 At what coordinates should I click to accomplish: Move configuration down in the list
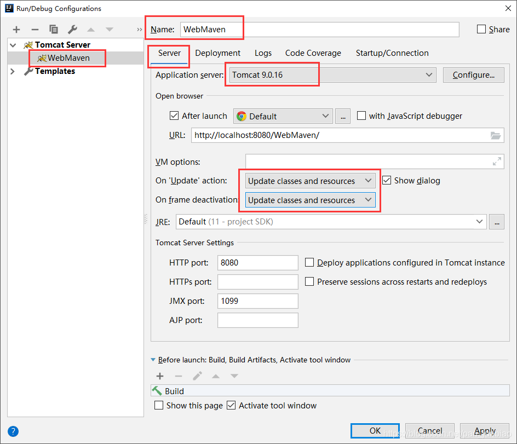click(x=110, y=30)
